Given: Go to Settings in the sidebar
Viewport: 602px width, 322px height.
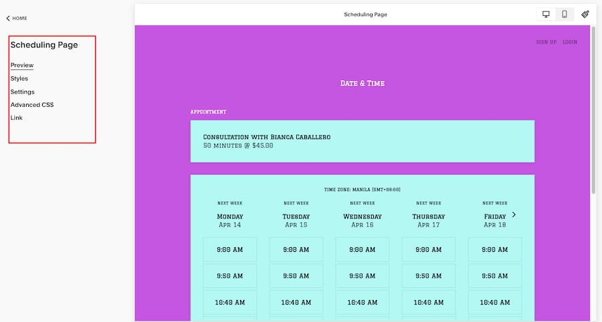Looking at the screenshot, I should pyautogui.click(x=23, y=92).
